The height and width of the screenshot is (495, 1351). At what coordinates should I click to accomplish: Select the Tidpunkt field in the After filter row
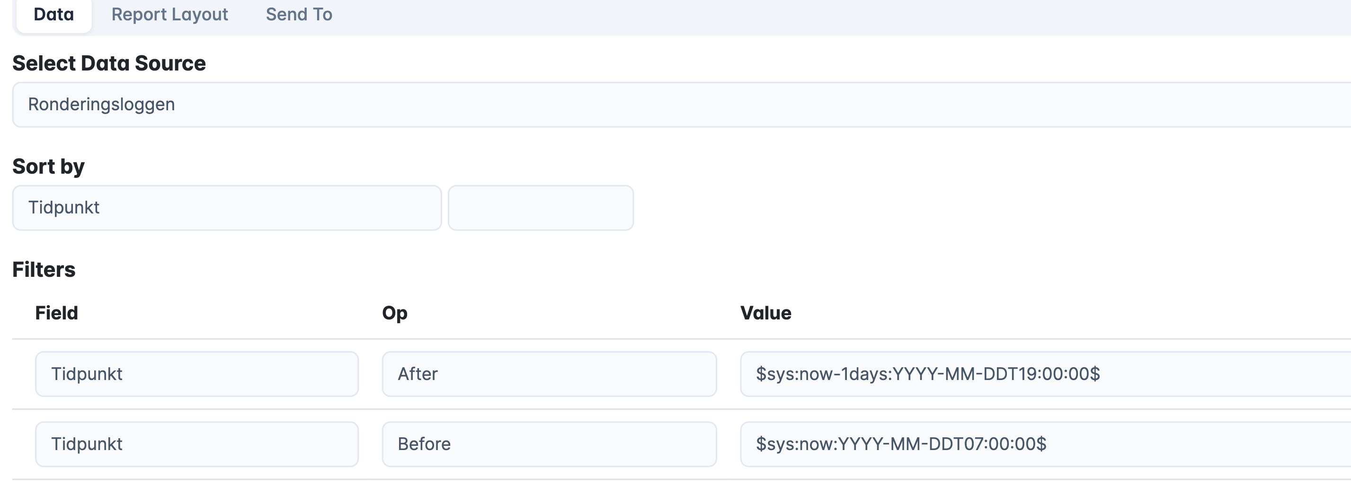point(196,374)
